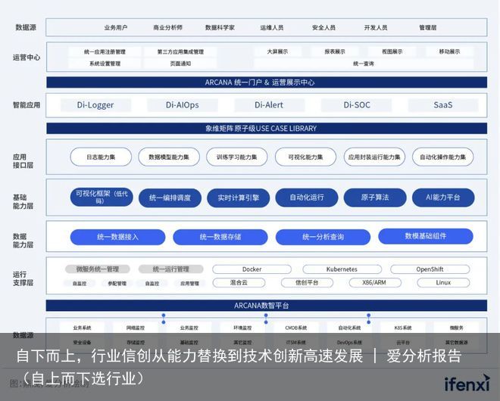
Task: Click the Docker pill
Action: [252, 269]
